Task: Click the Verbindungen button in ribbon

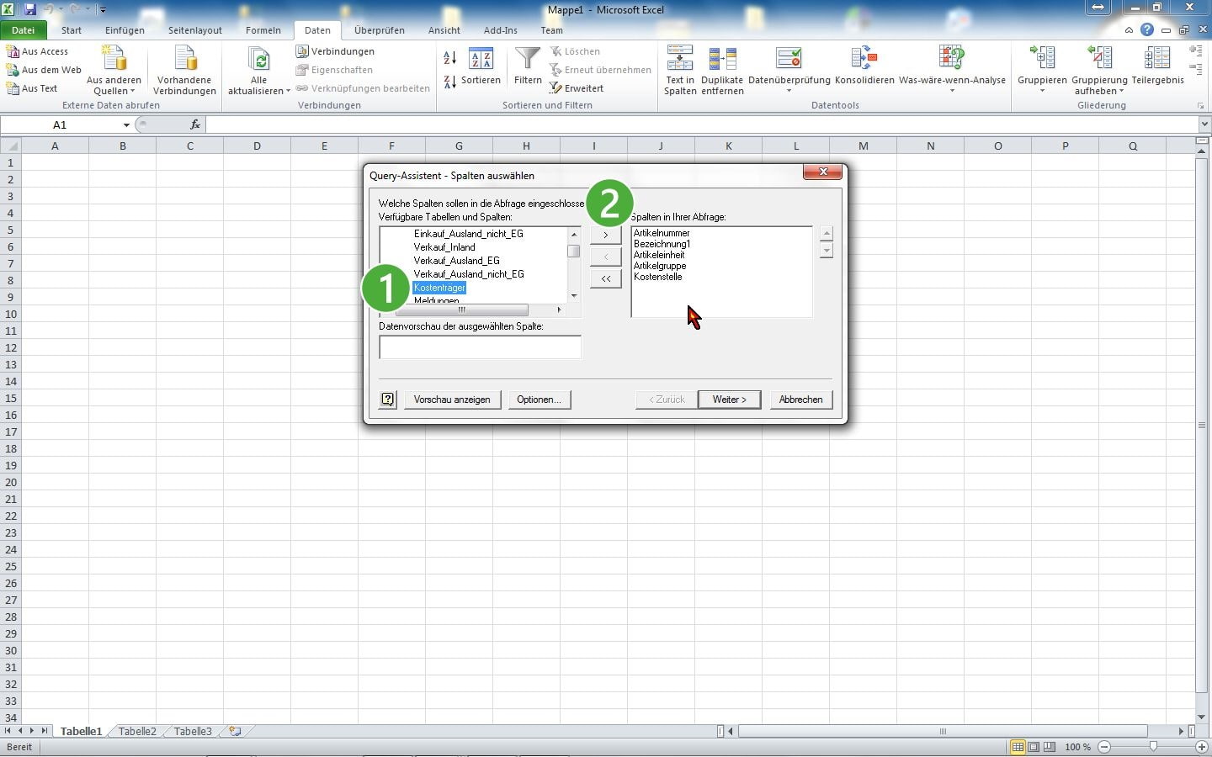Action: [335, 51]
